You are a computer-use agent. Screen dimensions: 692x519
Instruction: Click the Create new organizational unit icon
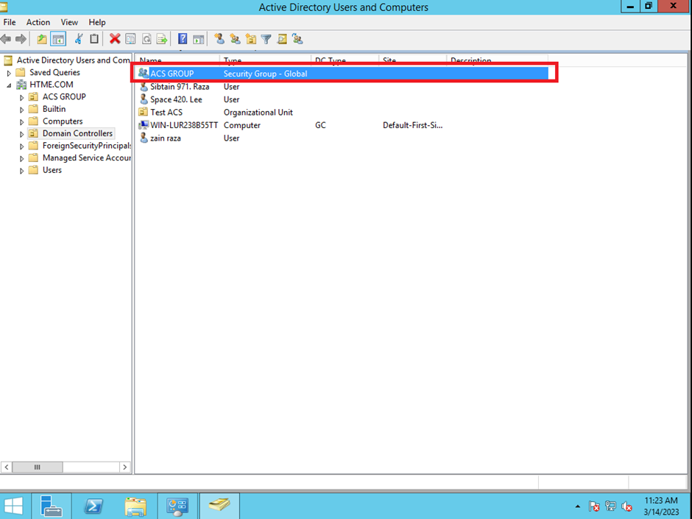coord(251,39)
